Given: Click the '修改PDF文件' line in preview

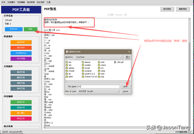Looking at the screenshot, I should coord(51,20).
